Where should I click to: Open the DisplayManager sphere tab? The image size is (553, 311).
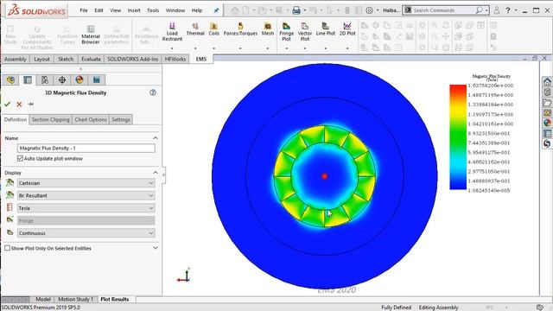click(x=79, y=80)
